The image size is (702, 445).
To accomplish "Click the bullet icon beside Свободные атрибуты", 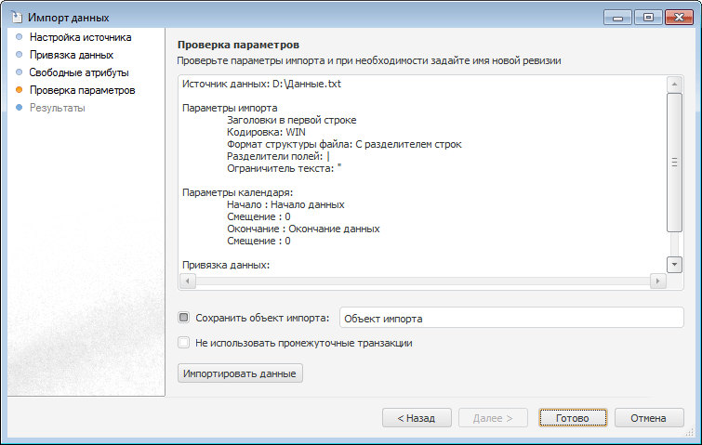I will point(19,72).
